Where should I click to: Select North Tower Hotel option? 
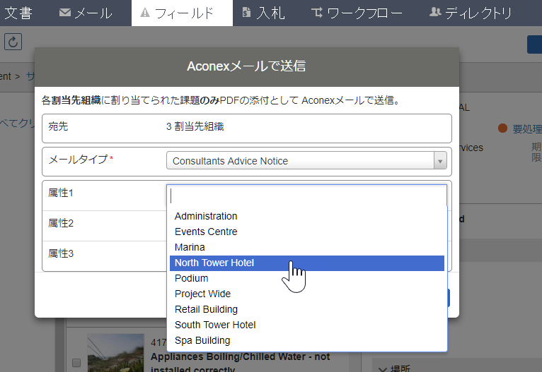(x=306, y=263)
